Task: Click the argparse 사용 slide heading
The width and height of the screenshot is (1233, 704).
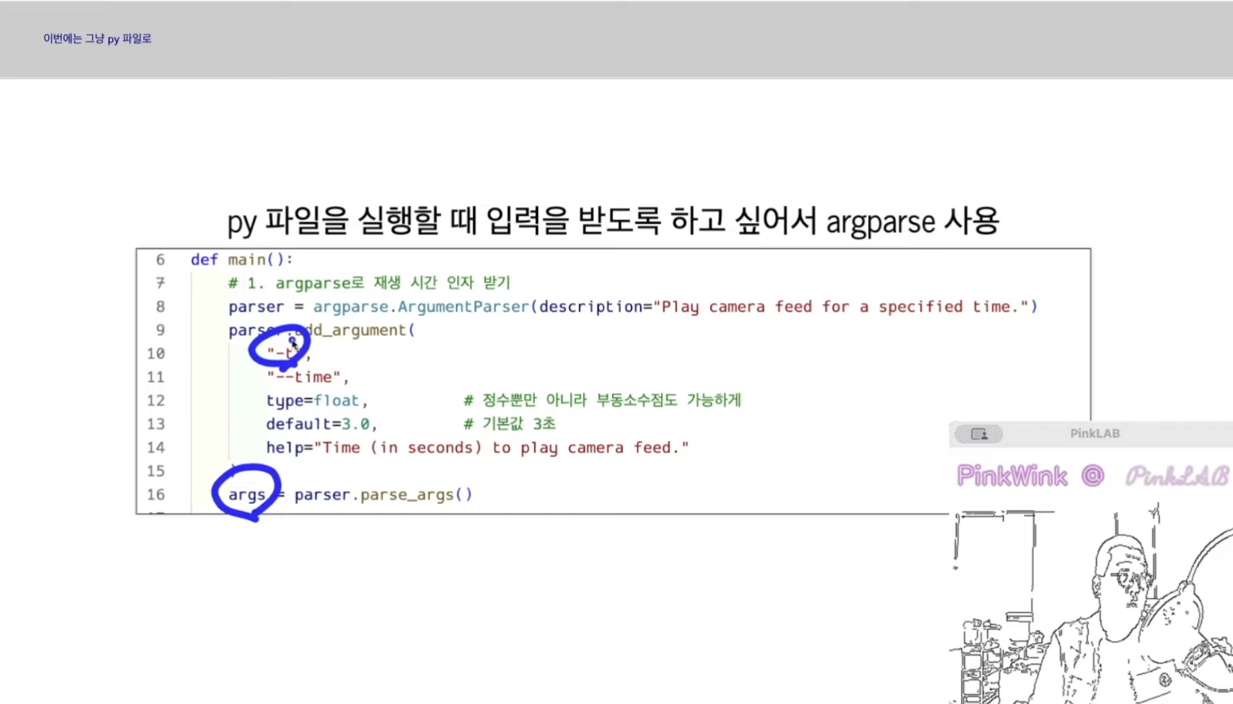Action: click(x=612, y=221)
